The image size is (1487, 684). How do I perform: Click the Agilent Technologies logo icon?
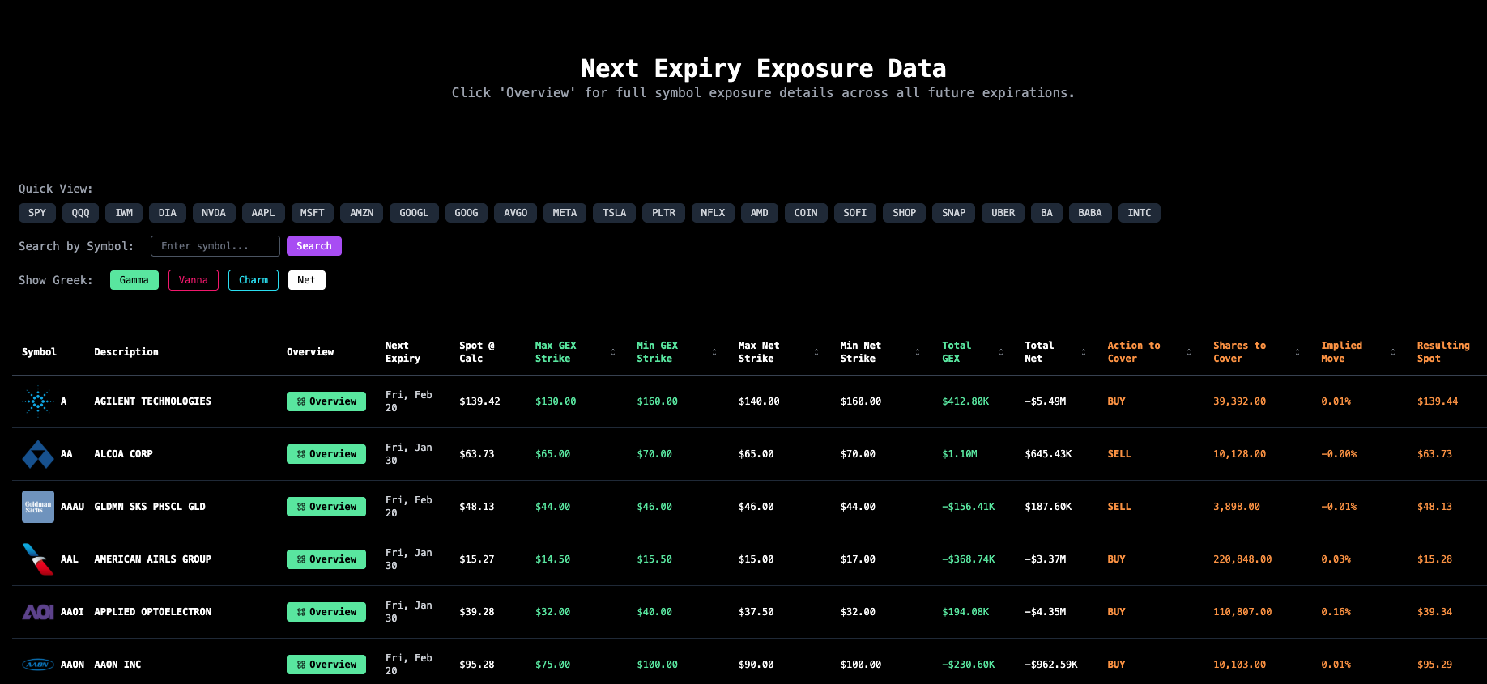pyautogui.click(x=38, y=401)
